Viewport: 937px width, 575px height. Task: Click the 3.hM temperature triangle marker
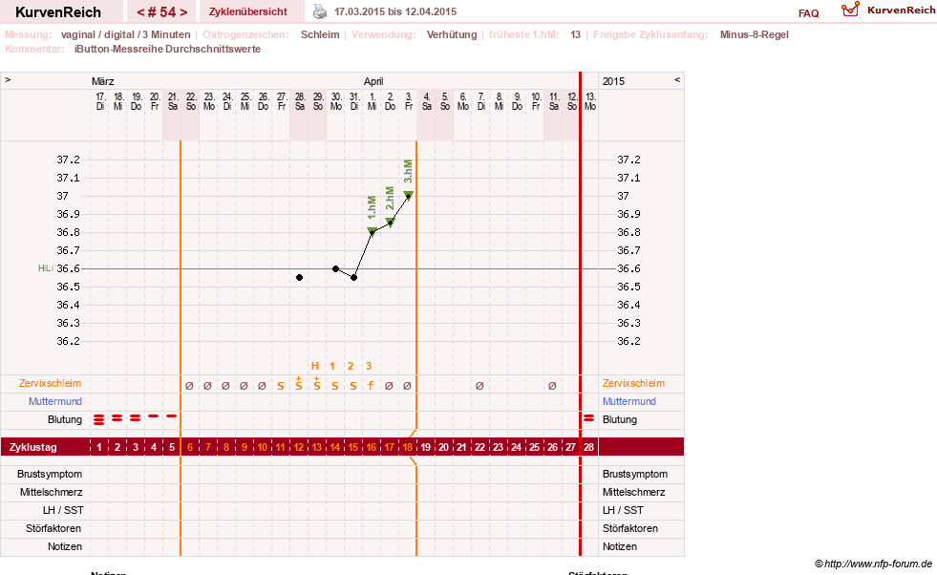pos(408,195)
